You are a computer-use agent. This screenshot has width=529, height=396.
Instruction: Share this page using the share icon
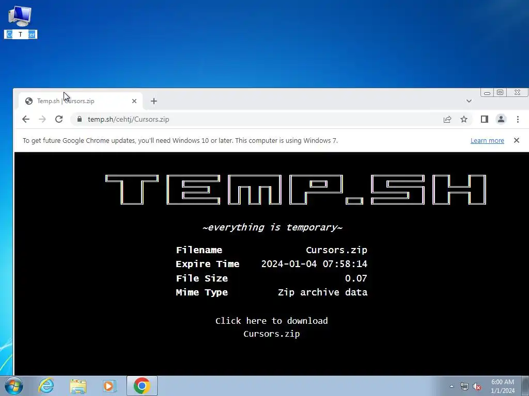tap(447, 119)
